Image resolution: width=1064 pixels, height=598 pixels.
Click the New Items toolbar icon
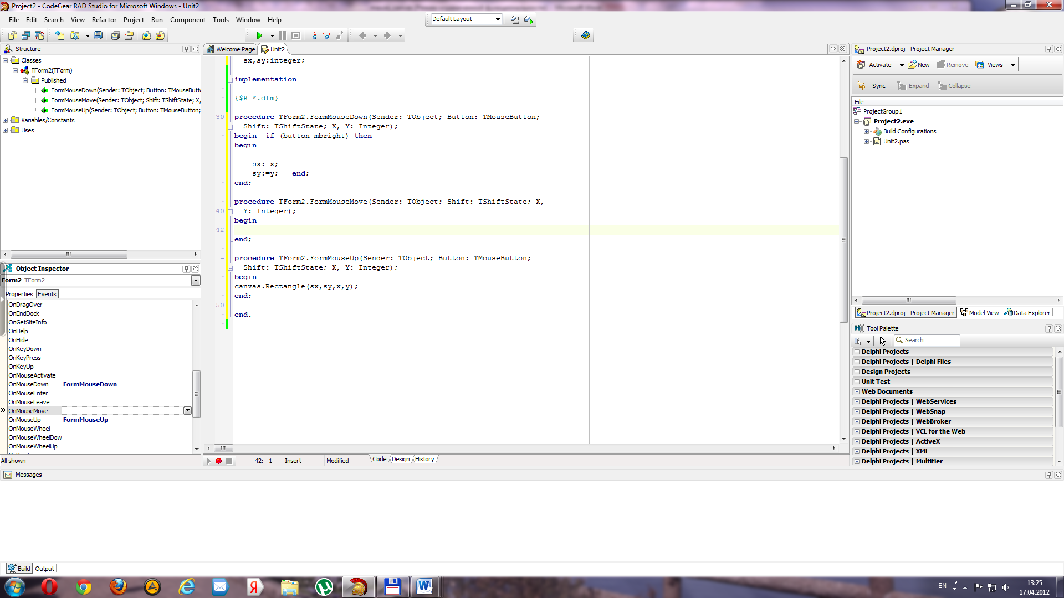coord(60,35)
